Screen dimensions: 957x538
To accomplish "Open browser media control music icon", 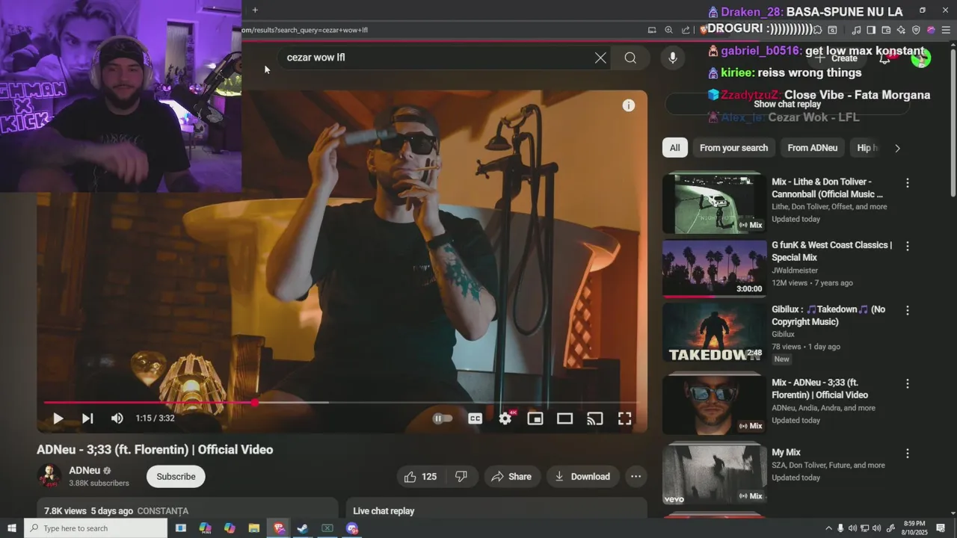I will tap(856, 30).
